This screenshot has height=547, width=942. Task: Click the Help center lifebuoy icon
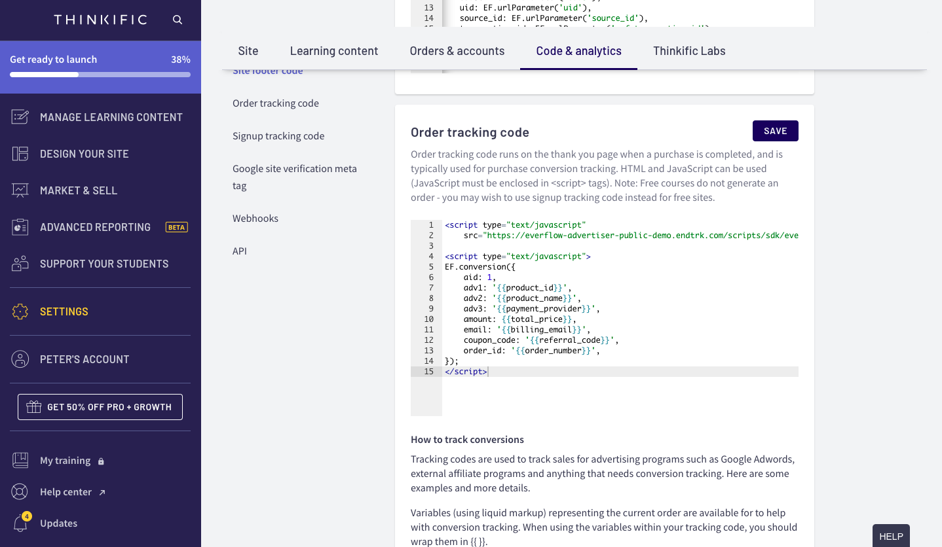20,492
